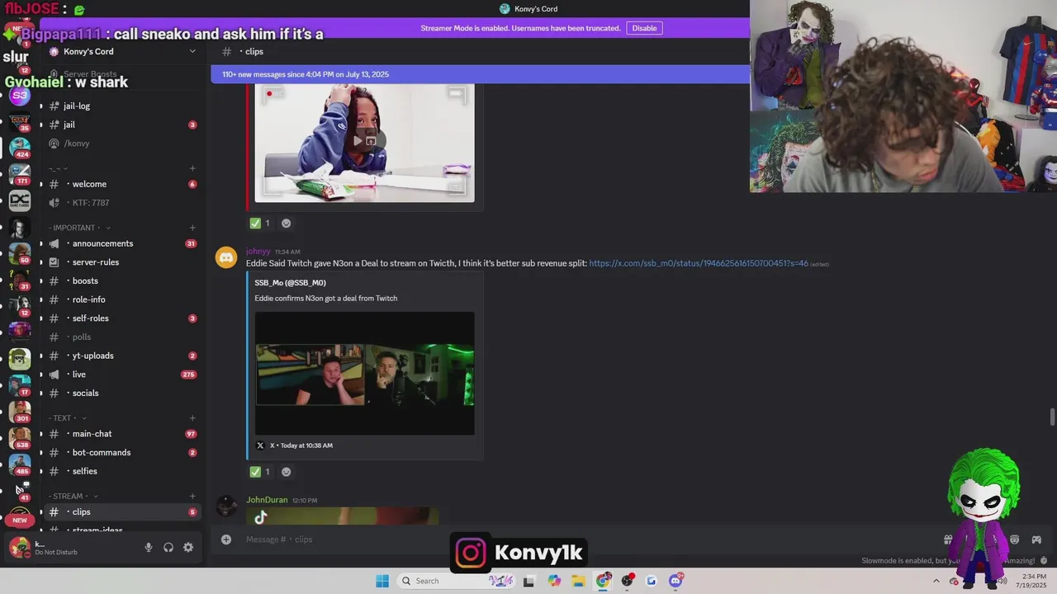The image size is (1057, 594).
Task: Create channel in IMPORTANT category
Action: click(192, 228)
